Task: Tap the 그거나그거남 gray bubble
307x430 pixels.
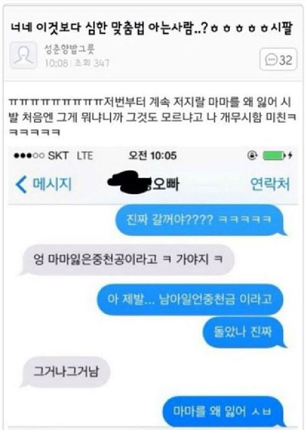Action: point(66,372)
